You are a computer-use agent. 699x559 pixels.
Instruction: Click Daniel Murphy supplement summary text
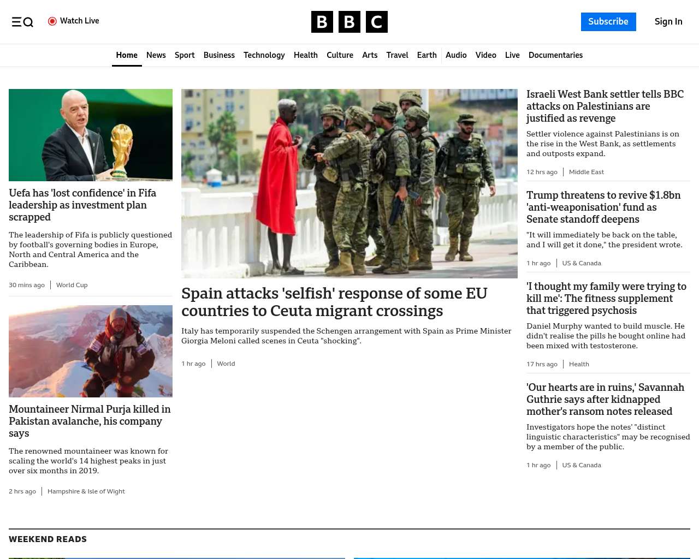(606, 336)
